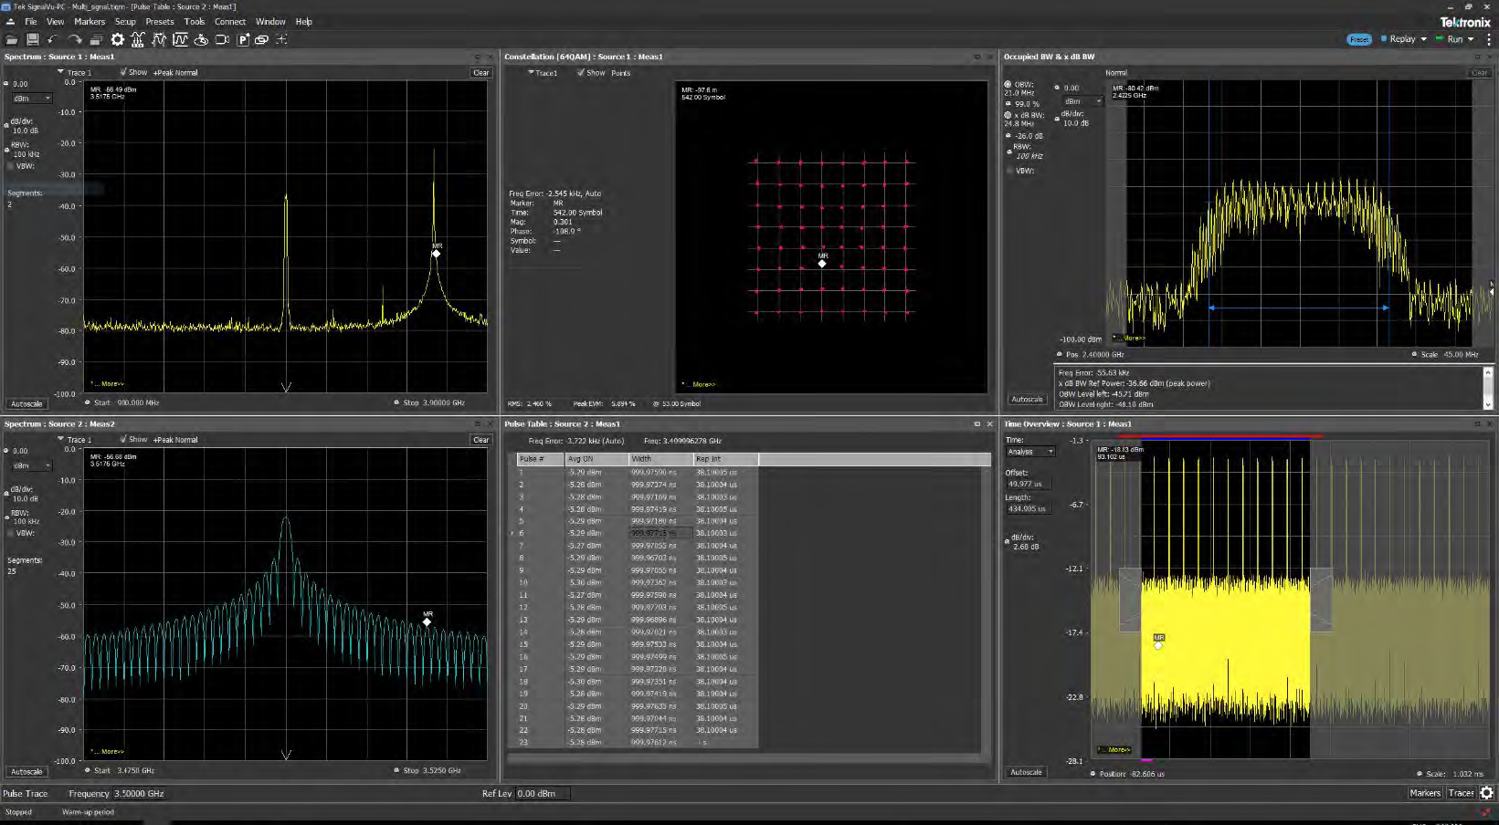Screen dimensions: 1499x825
Task: Expand Trace 1 dropdown in Spectrum Source 2
Action: pyautogui.click(x=61, y=439)
